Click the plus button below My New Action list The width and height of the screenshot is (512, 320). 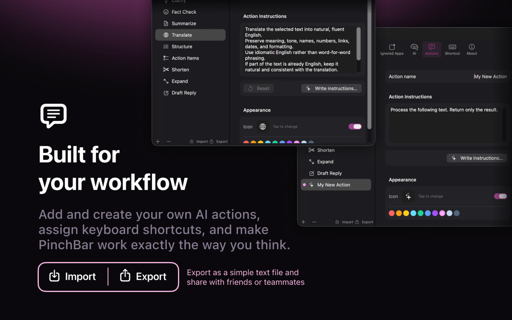click(303, 222)
